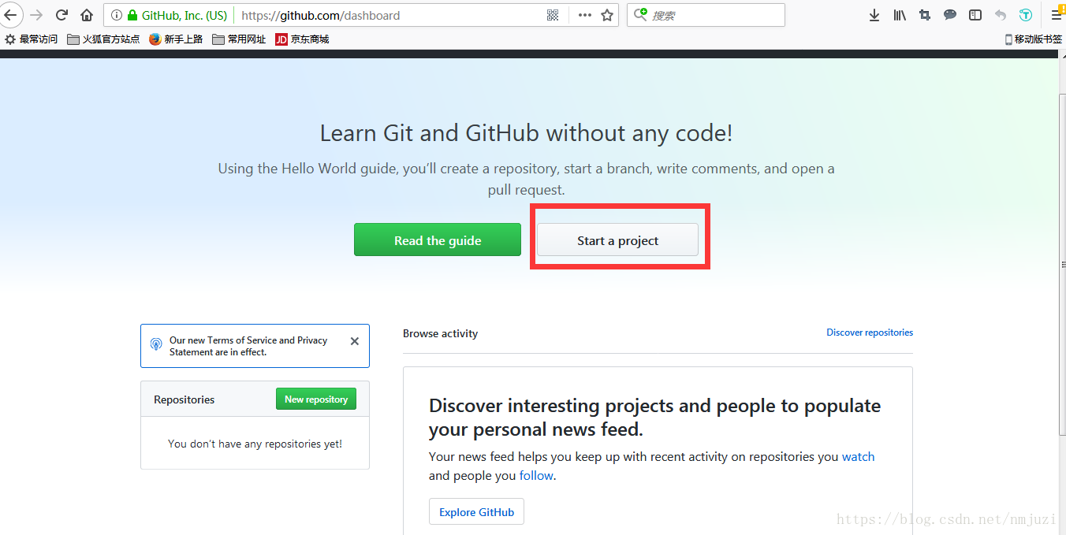Image resolution: width=1066 pixels, height=535 pixels.
Task: Click the teal circular T extension icon
Action: [1026, 15]
